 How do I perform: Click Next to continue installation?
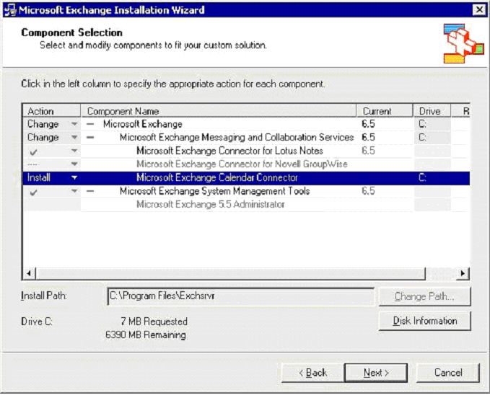coord(376,373)
